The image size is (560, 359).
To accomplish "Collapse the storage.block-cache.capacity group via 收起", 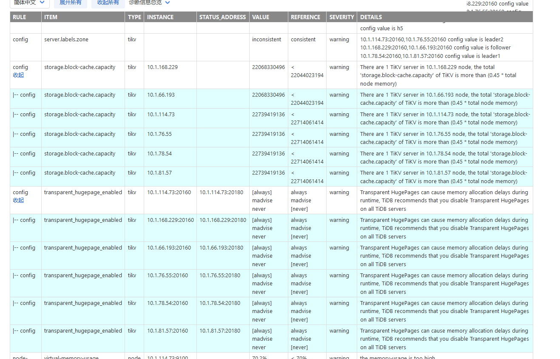I will click(x=18, y=75).
